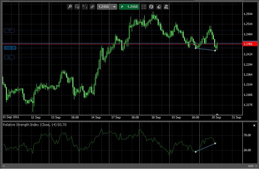Open the indicators function icon
Viewport: 259px width, 169px height.
[151, 7]
